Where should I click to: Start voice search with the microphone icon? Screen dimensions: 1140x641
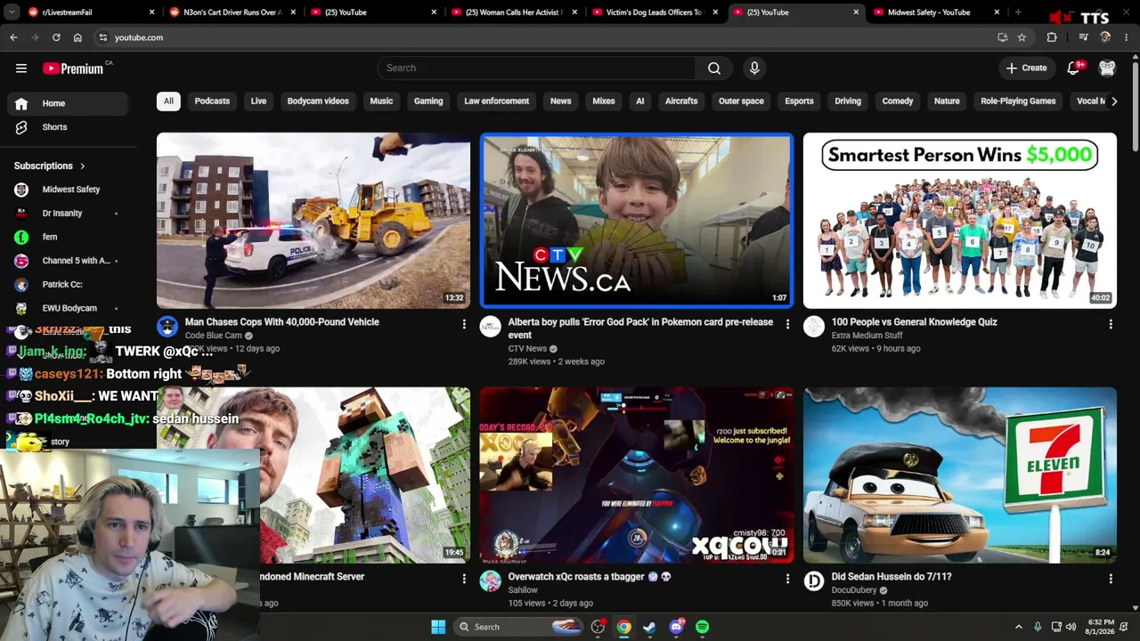click(754, 68)
